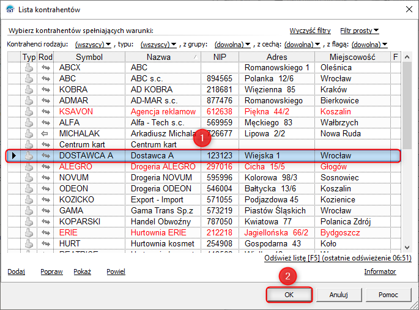Click the current-row marker beside DOSTAWCA A
The width and height of the screenshot is (419, 310).
pos(14,156)
